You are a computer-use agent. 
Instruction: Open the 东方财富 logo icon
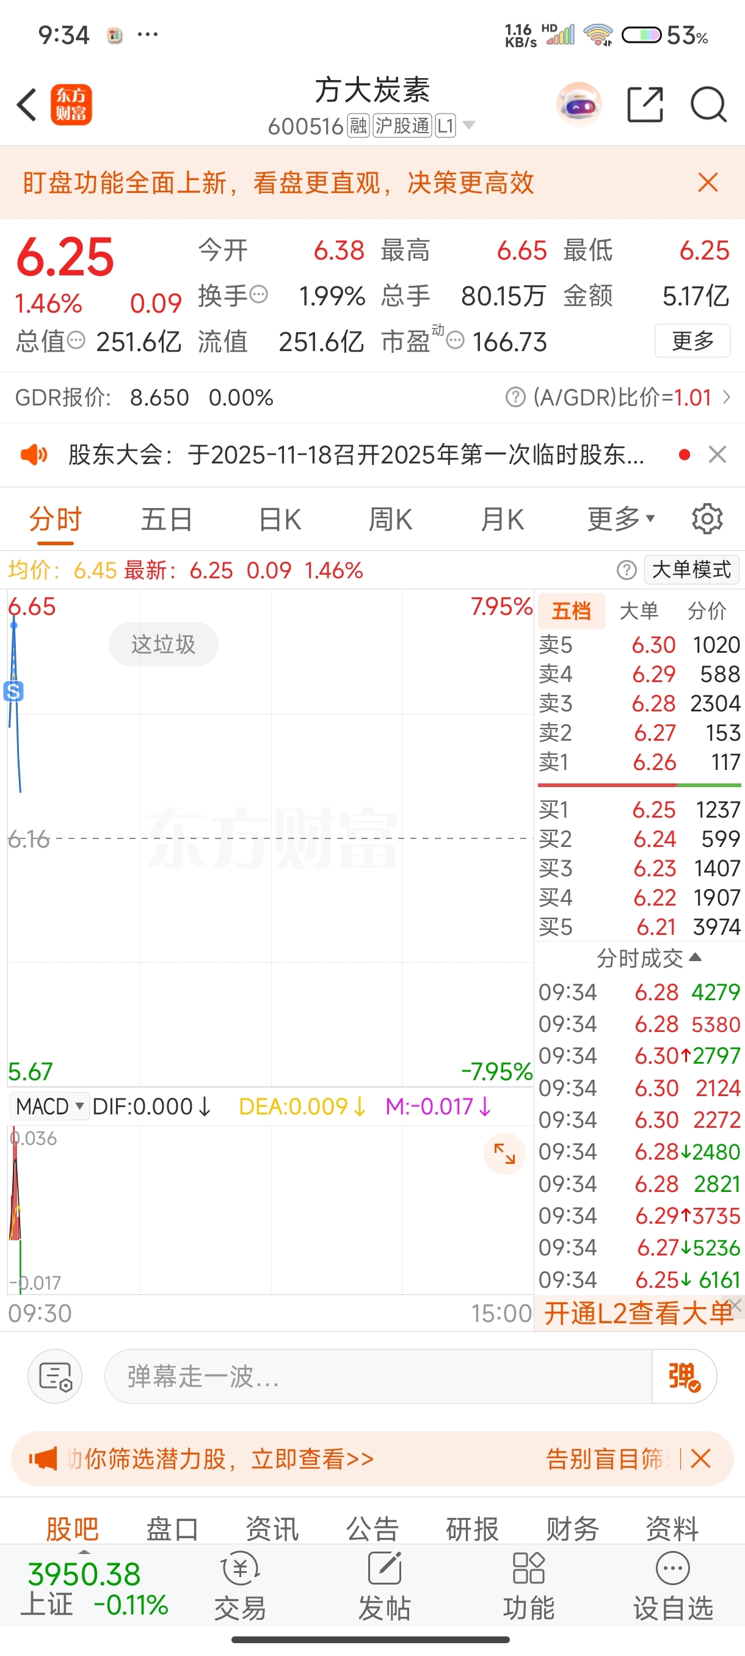tap(71, 104)
